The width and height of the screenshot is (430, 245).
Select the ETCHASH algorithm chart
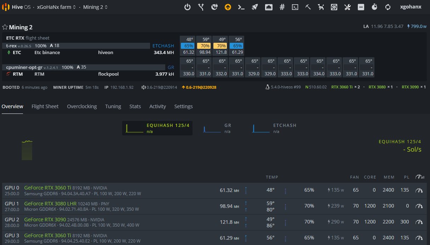click(274, 128)
